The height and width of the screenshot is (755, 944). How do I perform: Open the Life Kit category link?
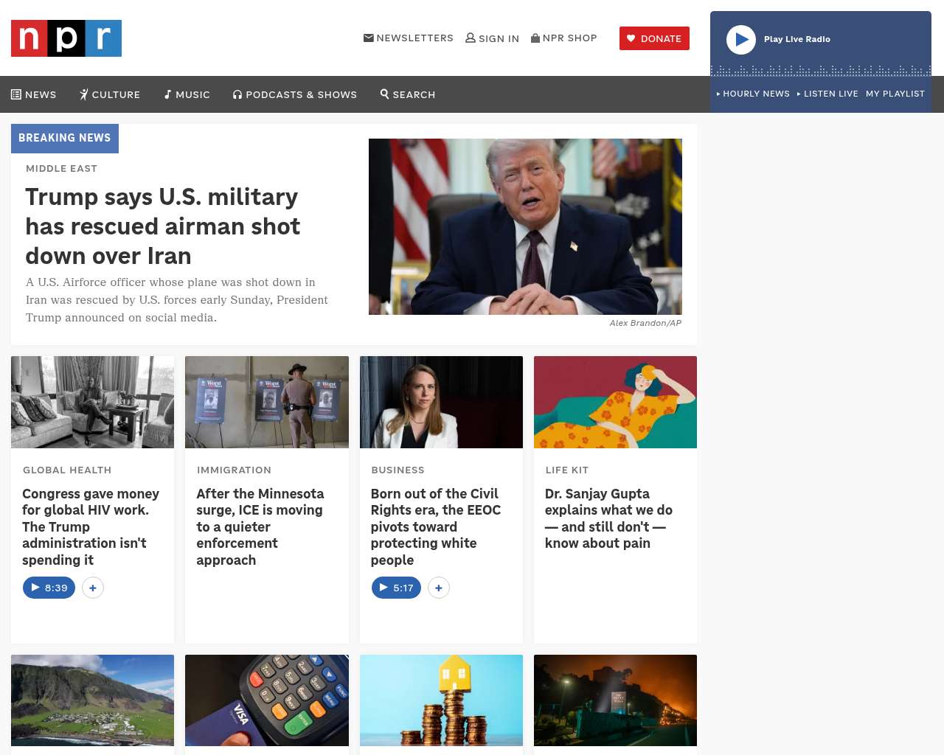point(567,470)
